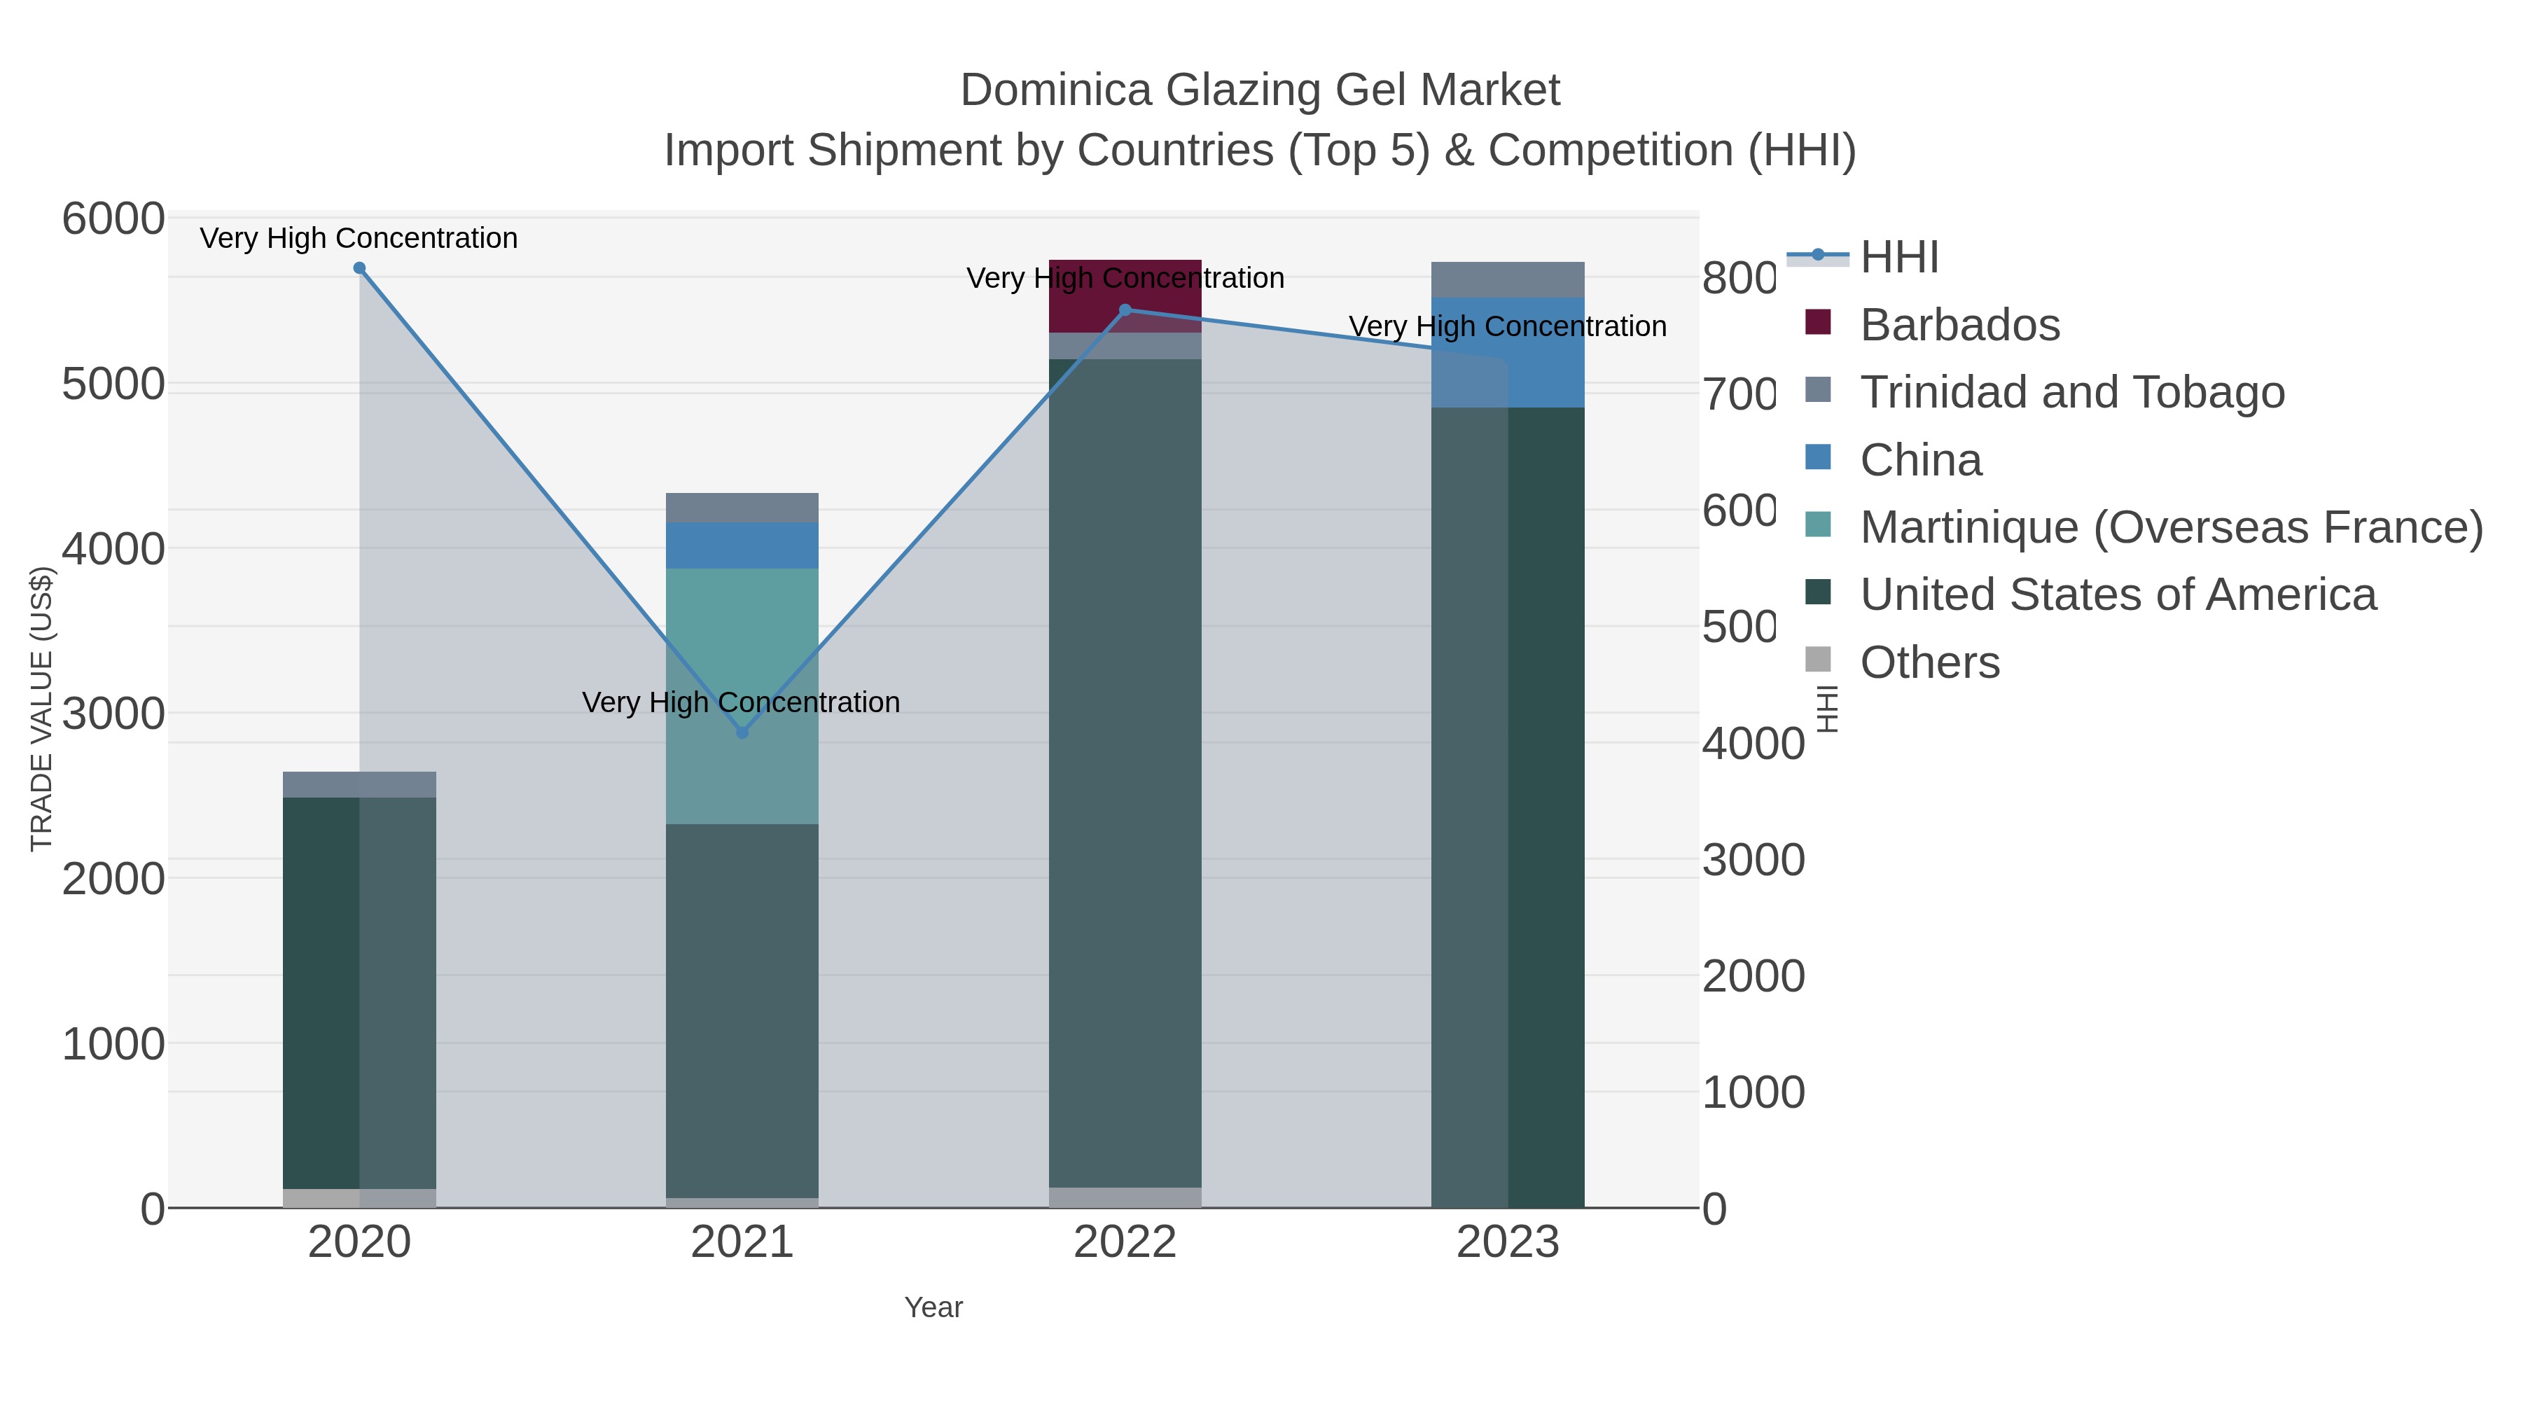Click the China segment of 2021 bar
2521x1418 pixels.
742,546
